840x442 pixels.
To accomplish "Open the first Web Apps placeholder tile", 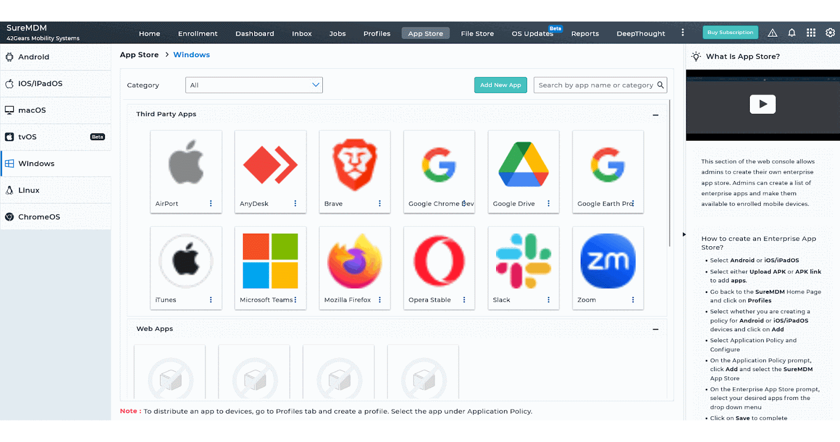I will [x=170, y=372].
